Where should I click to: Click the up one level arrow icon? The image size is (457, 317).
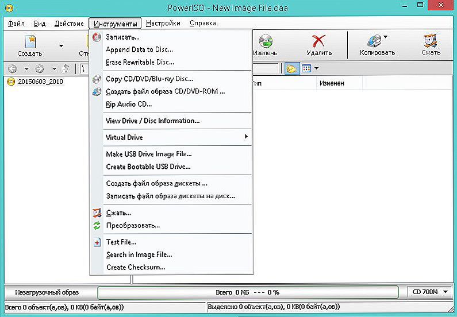66,69
